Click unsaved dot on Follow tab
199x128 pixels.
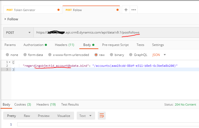pos(118,10)
